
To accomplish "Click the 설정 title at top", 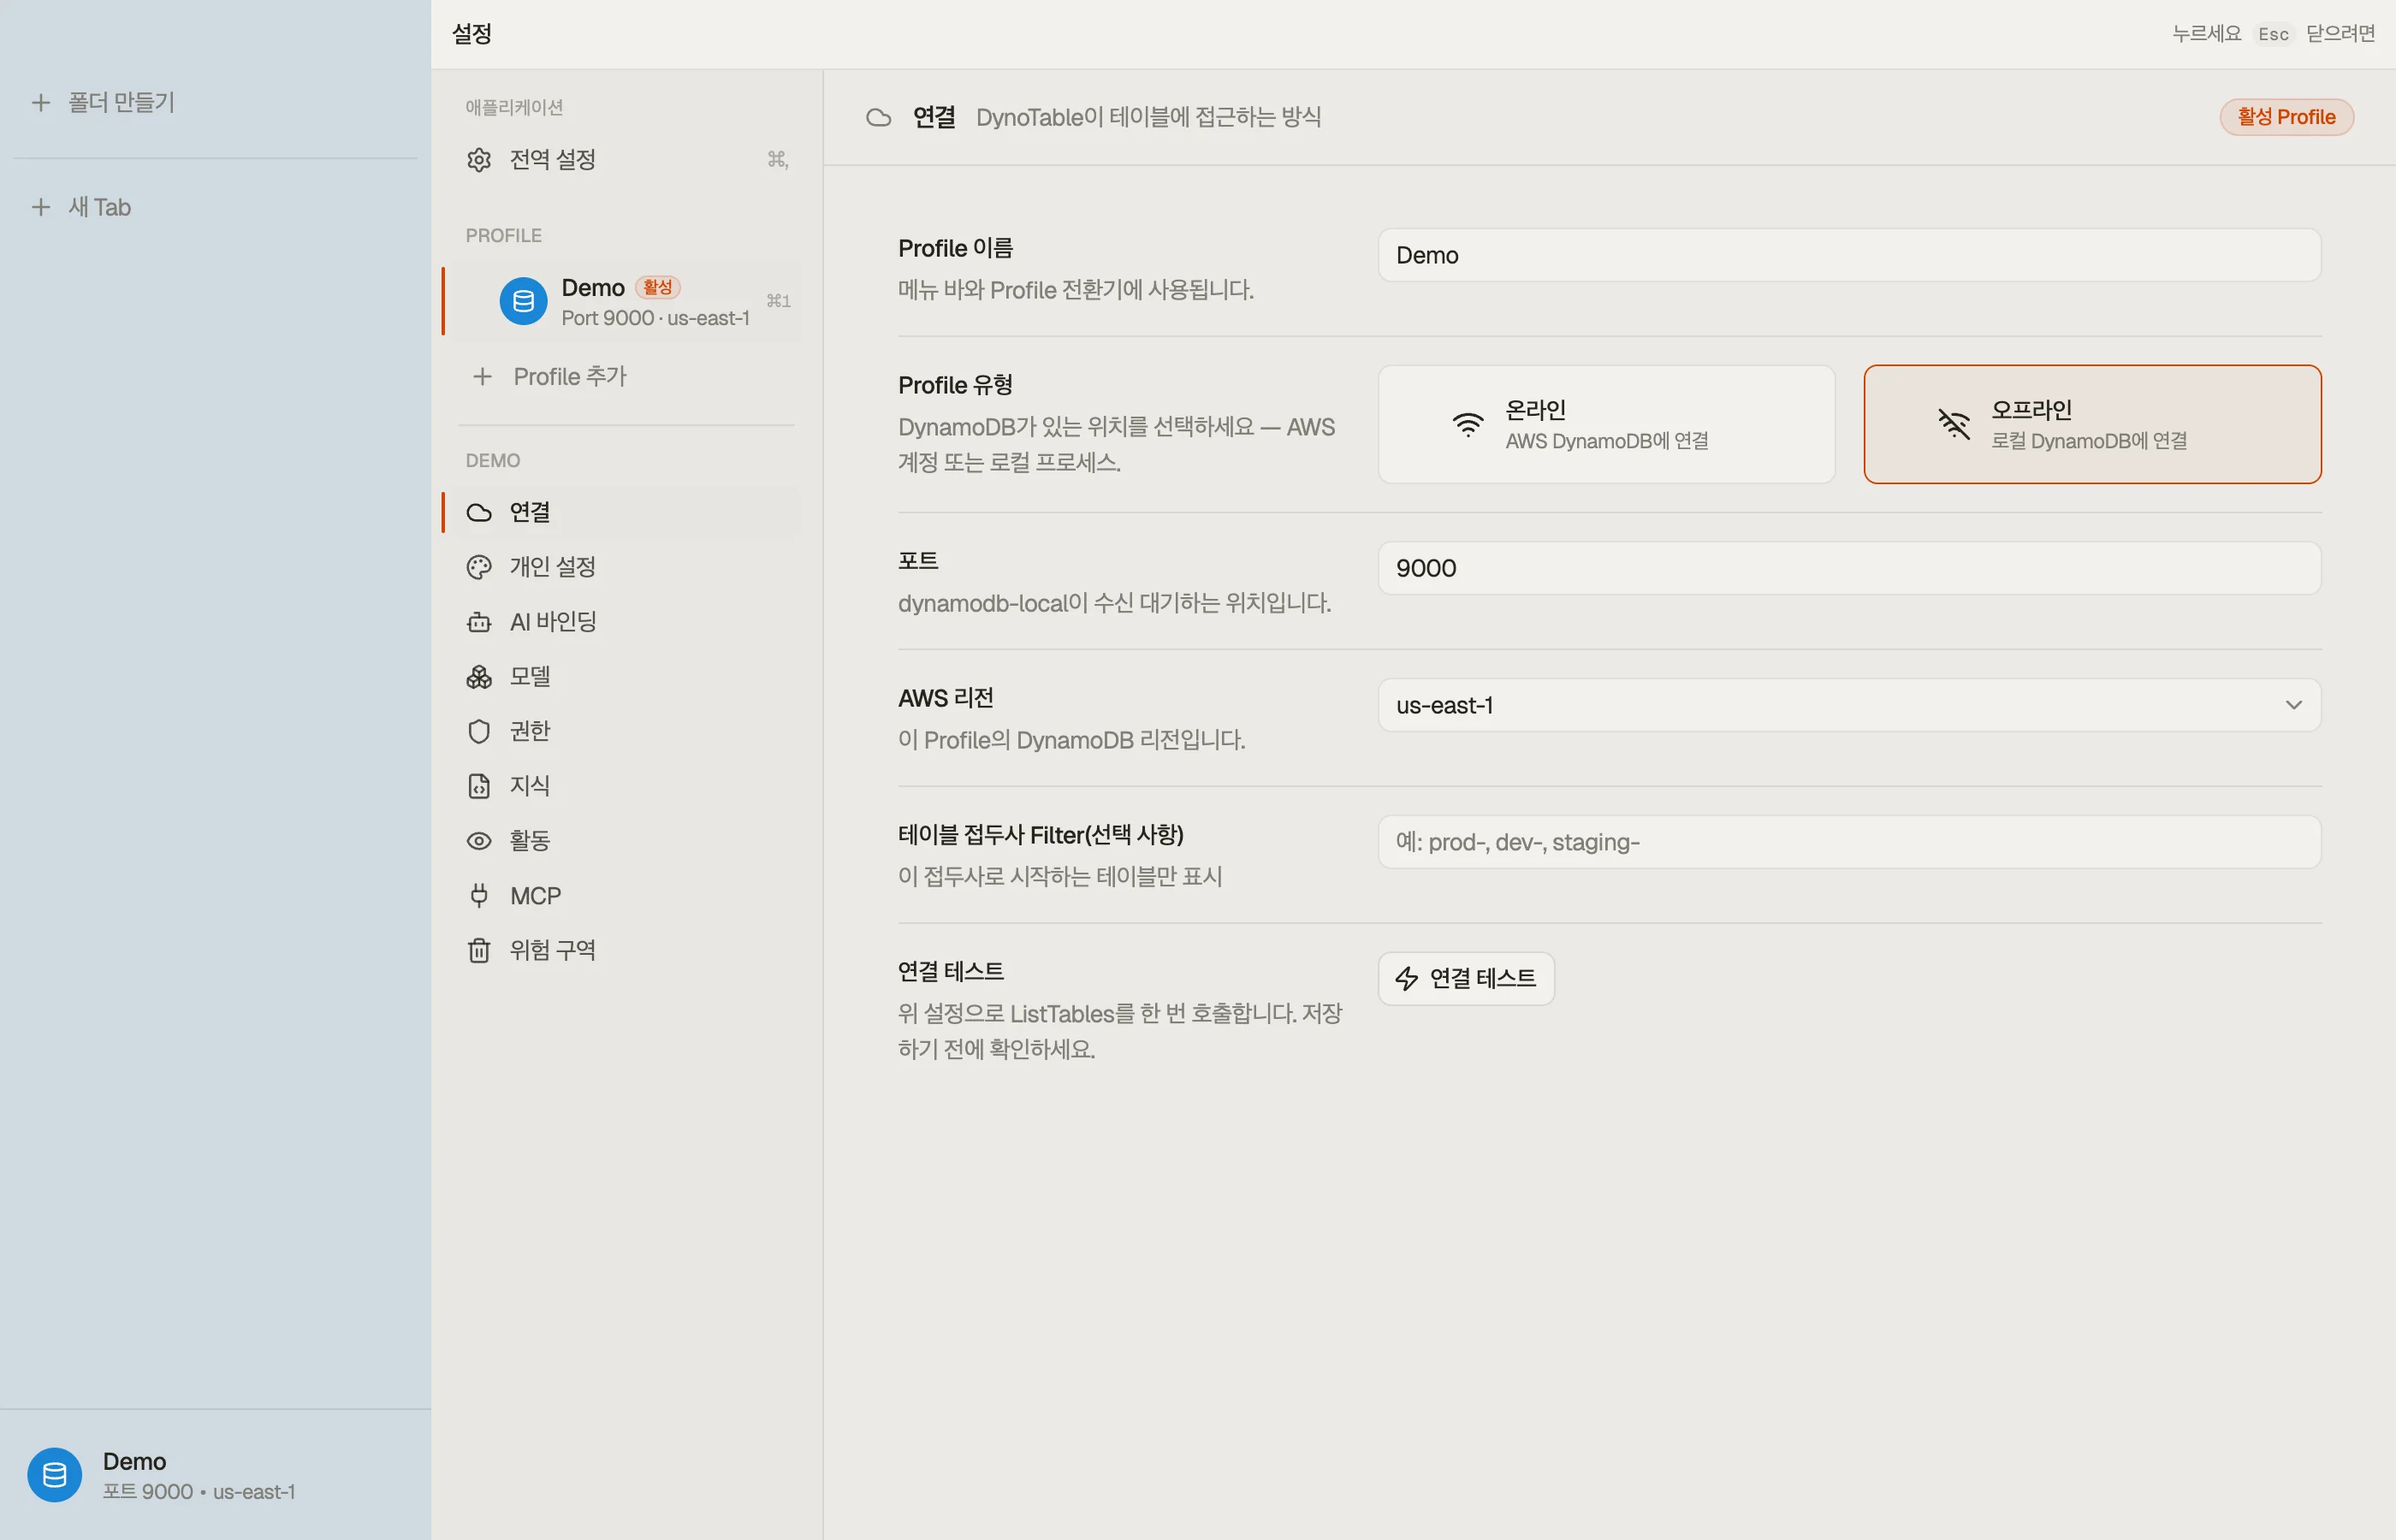I will (x=472, y=34).
